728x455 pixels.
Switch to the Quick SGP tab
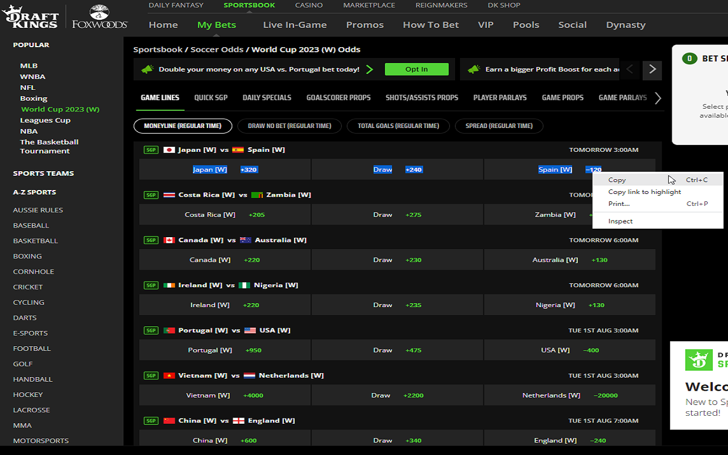point(211,98)
